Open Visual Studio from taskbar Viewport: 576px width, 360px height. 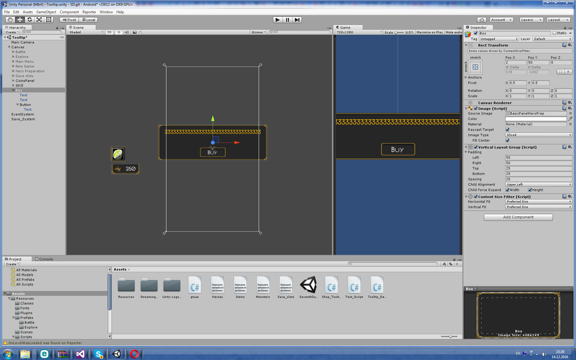80,354
